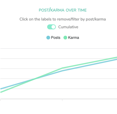
Task: Click the blue Posts legend circle
Action: click(48, 38)
